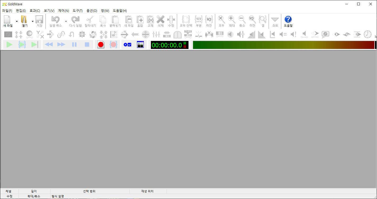This screenshot has height=199, width=377.
Task: Expand the dropdown arrow beside 열기
Action: pos(33,21)
